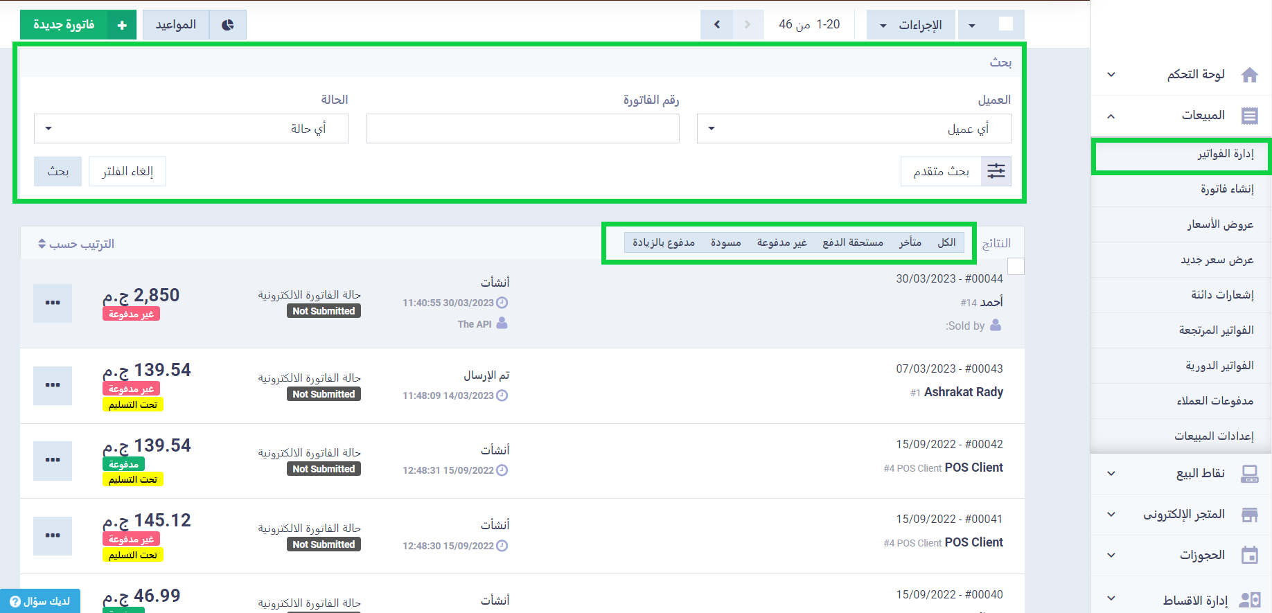The width and height of the screenshot is (1272, 613).
Task: Click the نقاط البيع laptop icon
Action: (x=1249, y=474)
